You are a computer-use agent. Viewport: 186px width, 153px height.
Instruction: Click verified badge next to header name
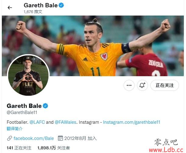(x=61, y=5)
